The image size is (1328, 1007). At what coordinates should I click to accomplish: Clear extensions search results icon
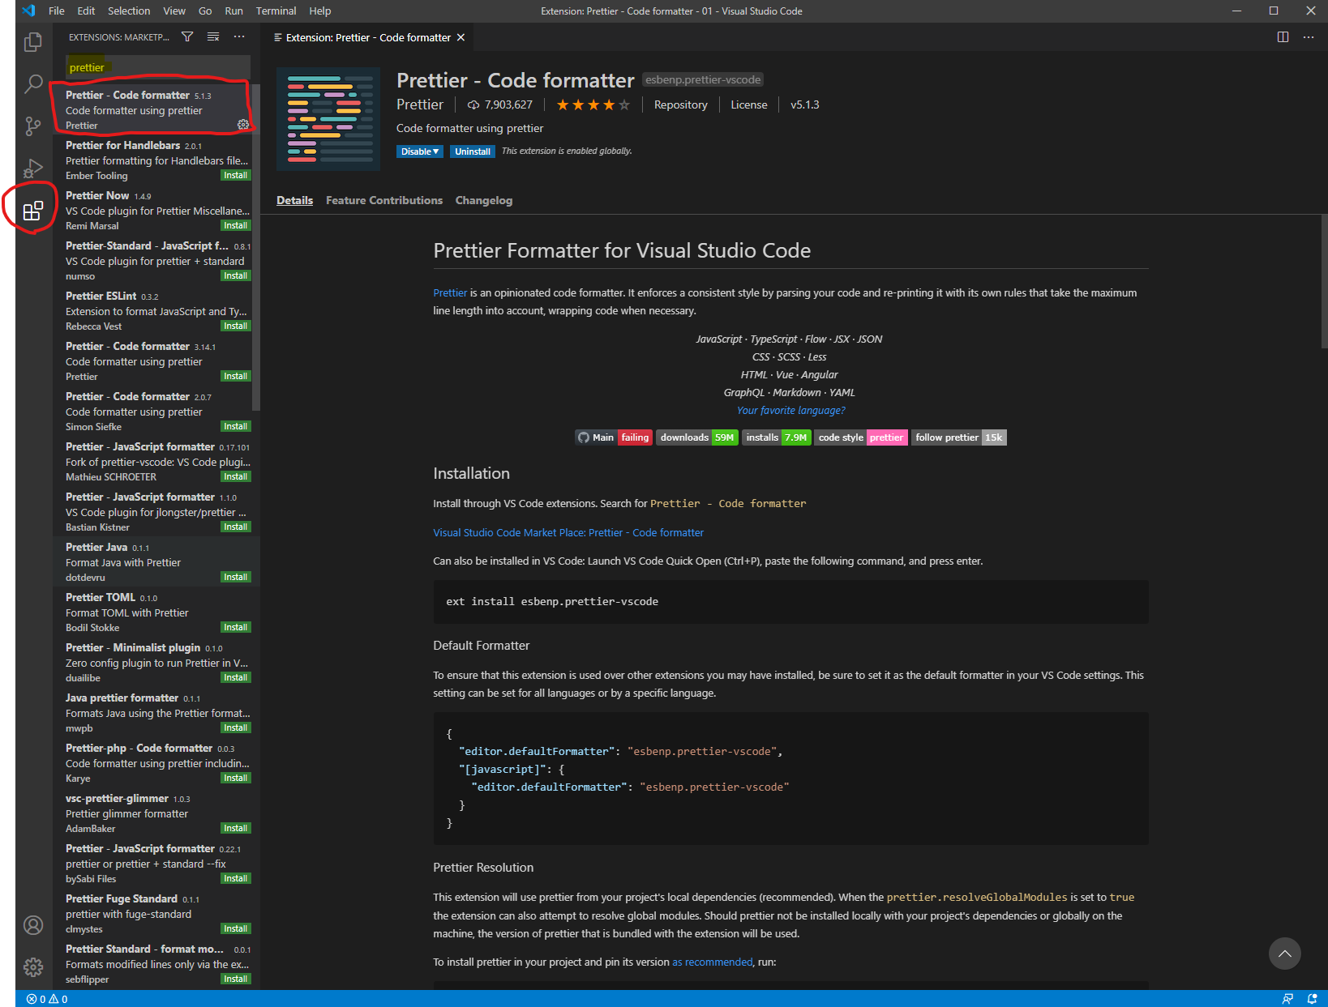[x=213, y=37]
